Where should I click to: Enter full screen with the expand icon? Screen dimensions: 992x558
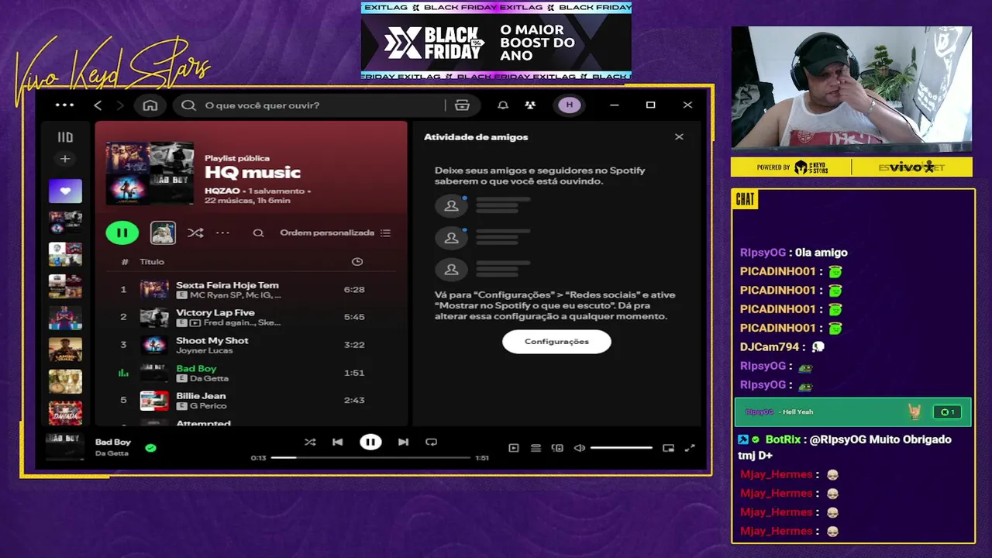(690, 448)
